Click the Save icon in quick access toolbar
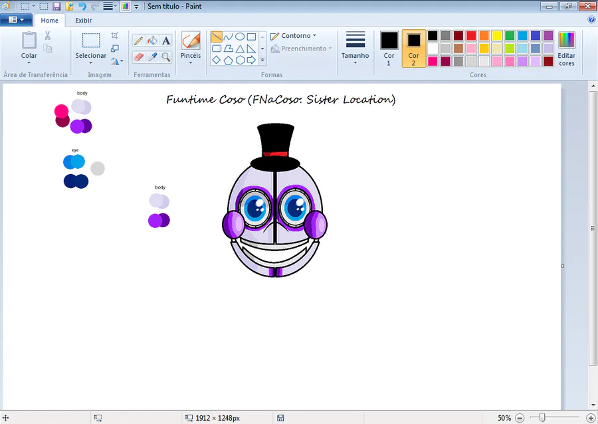 click(x=56, y=6)
